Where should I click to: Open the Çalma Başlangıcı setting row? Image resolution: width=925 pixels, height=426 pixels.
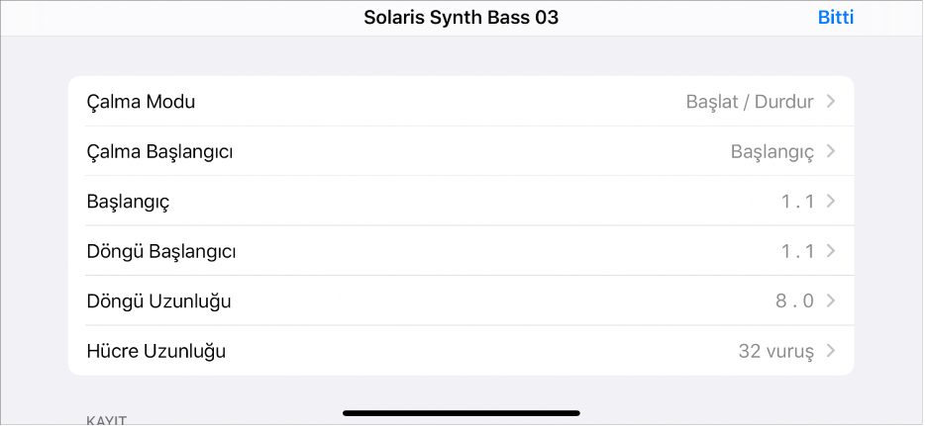(x=160, y=152)
